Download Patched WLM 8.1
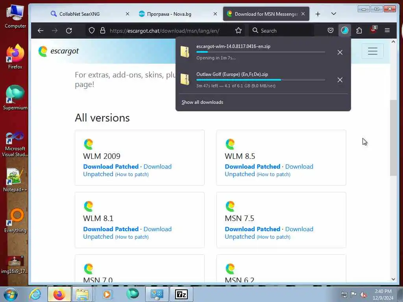403x302 pixels. [111, 229]
